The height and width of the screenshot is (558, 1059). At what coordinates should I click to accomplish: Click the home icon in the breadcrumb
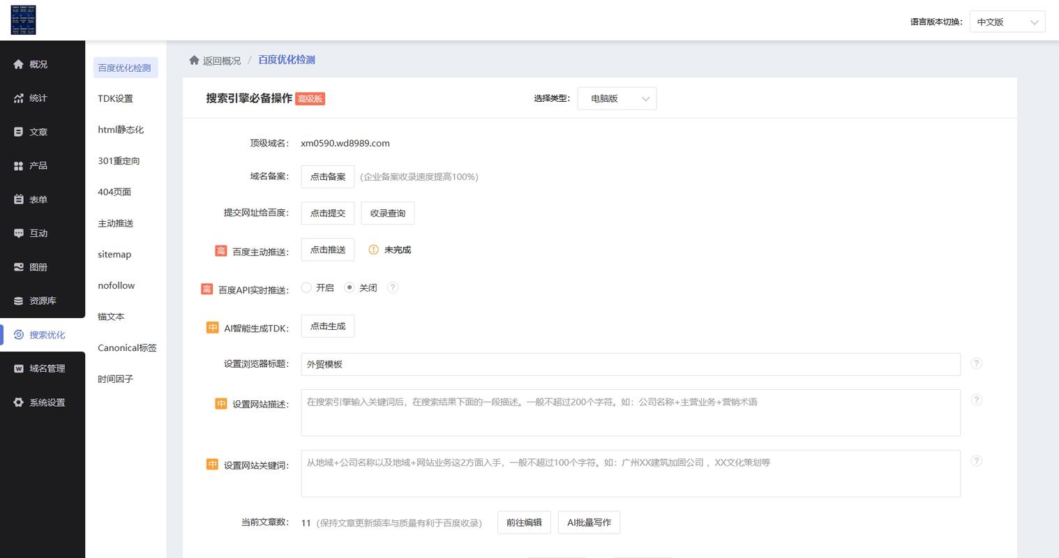194,59
